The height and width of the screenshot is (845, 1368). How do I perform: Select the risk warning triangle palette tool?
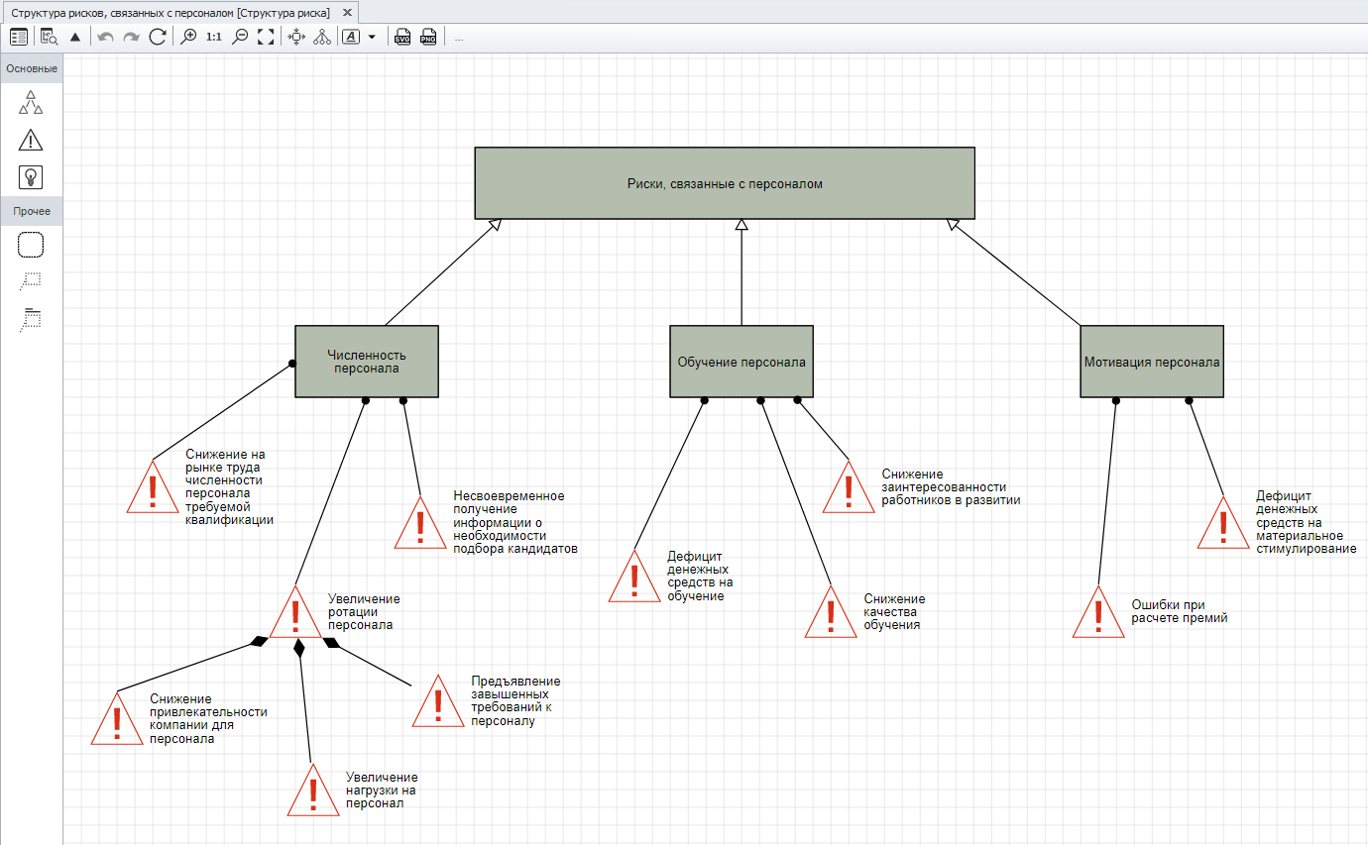[x=31, y=140]
